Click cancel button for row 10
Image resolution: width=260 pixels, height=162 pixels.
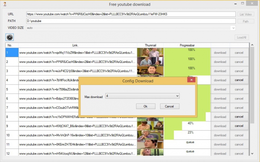[x=239, y=135]
